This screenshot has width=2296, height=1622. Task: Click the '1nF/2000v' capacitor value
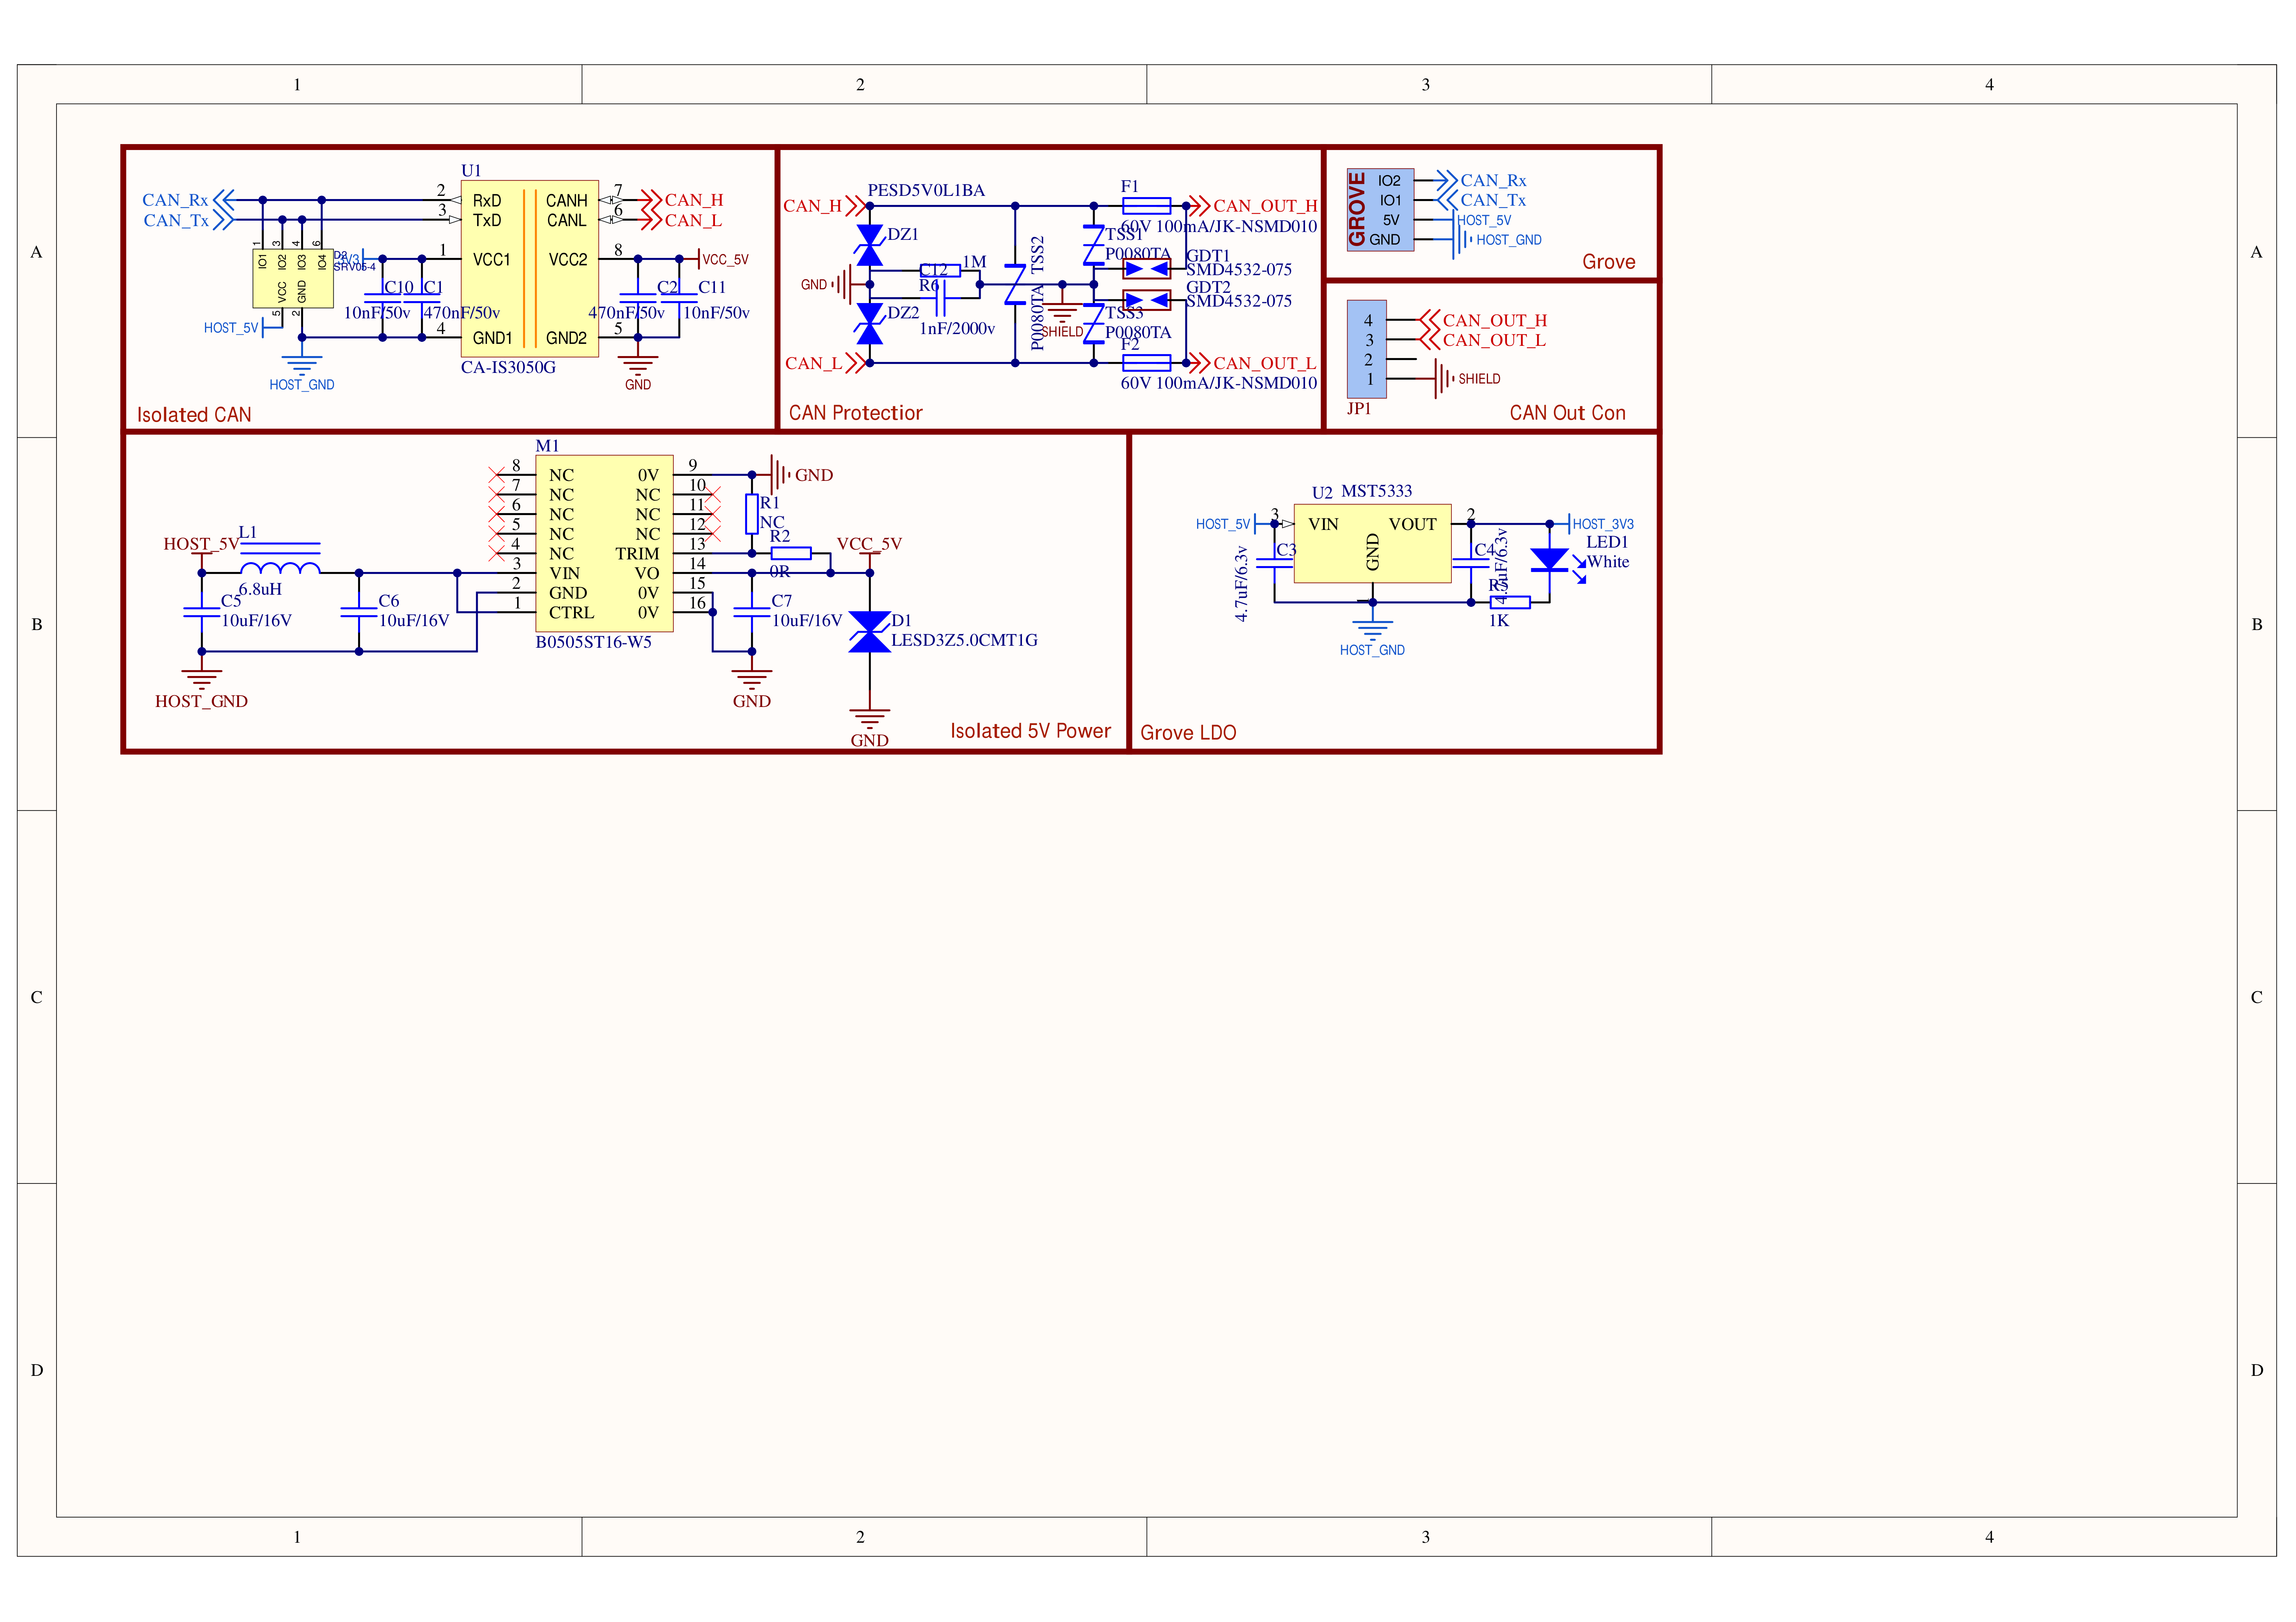tap(957, 328)
